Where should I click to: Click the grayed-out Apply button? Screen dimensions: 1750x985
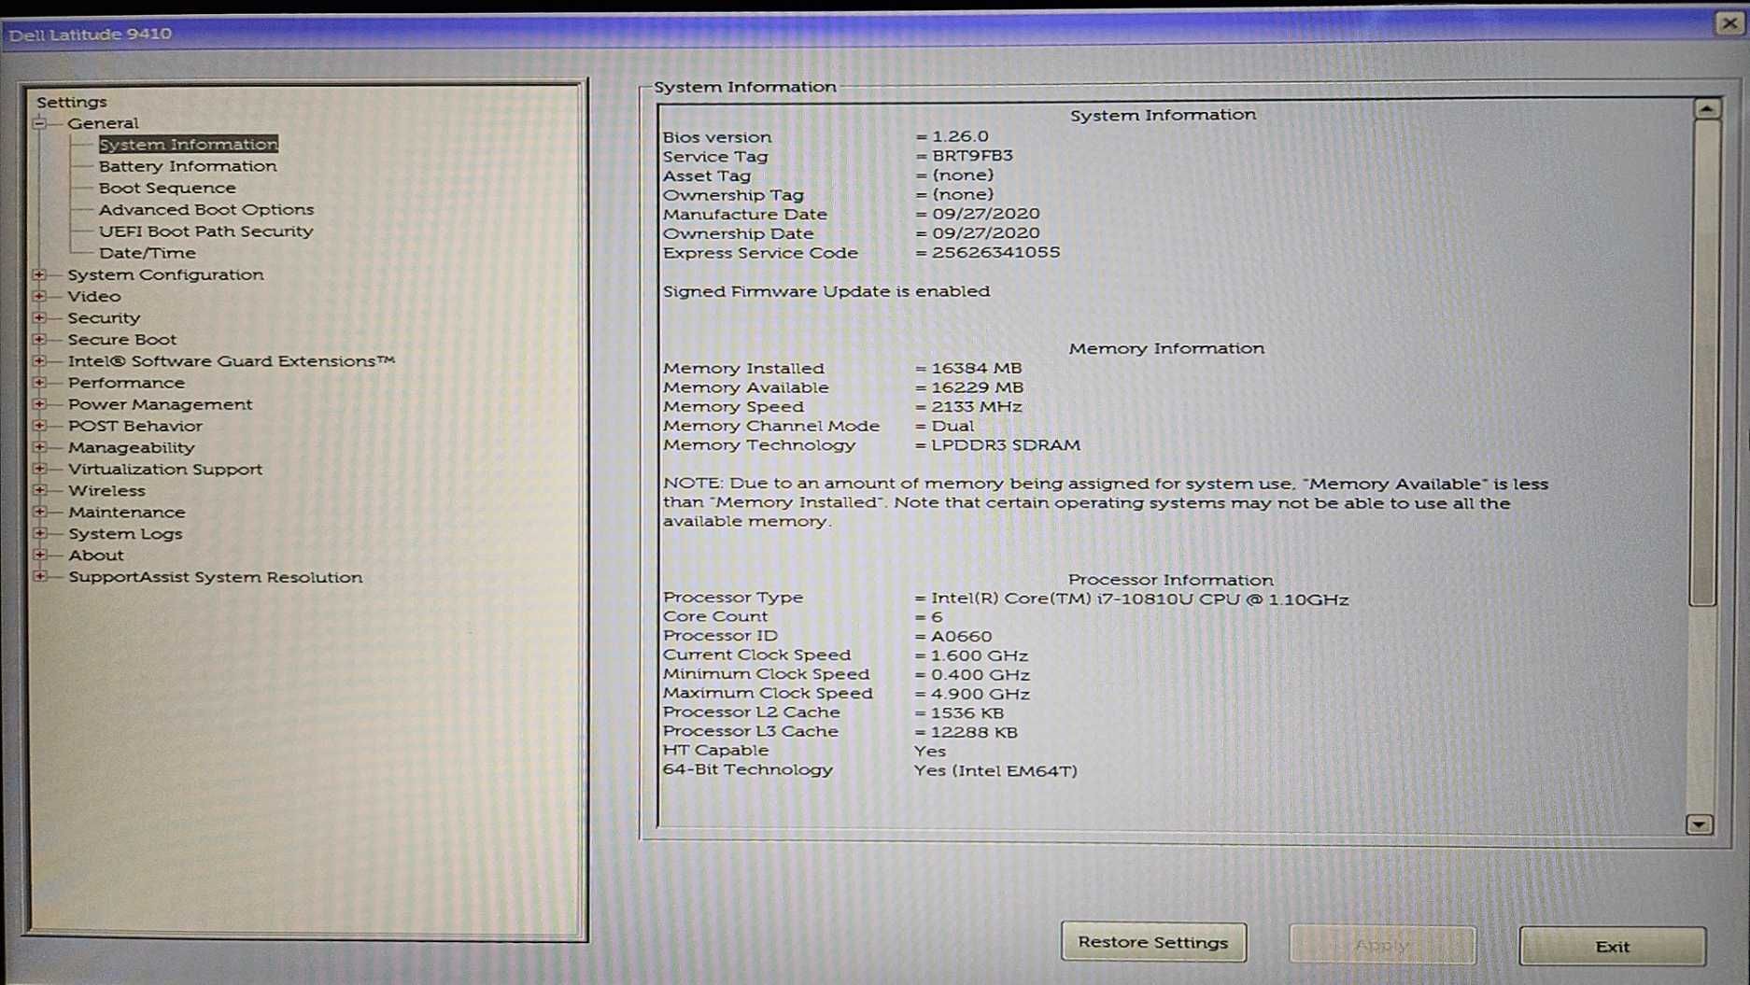(x=1382, y=945)
